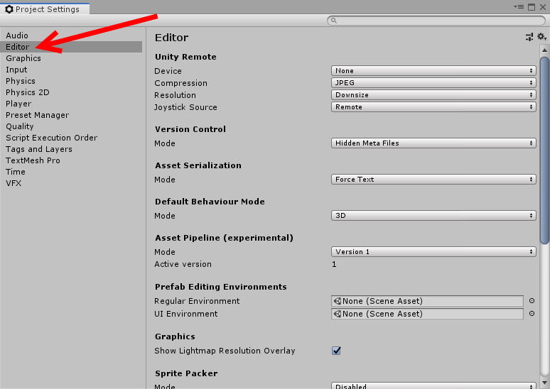
Task: Open Default Behaviour Mode dropdown showing 3D
Action: [x=433, y=216]
